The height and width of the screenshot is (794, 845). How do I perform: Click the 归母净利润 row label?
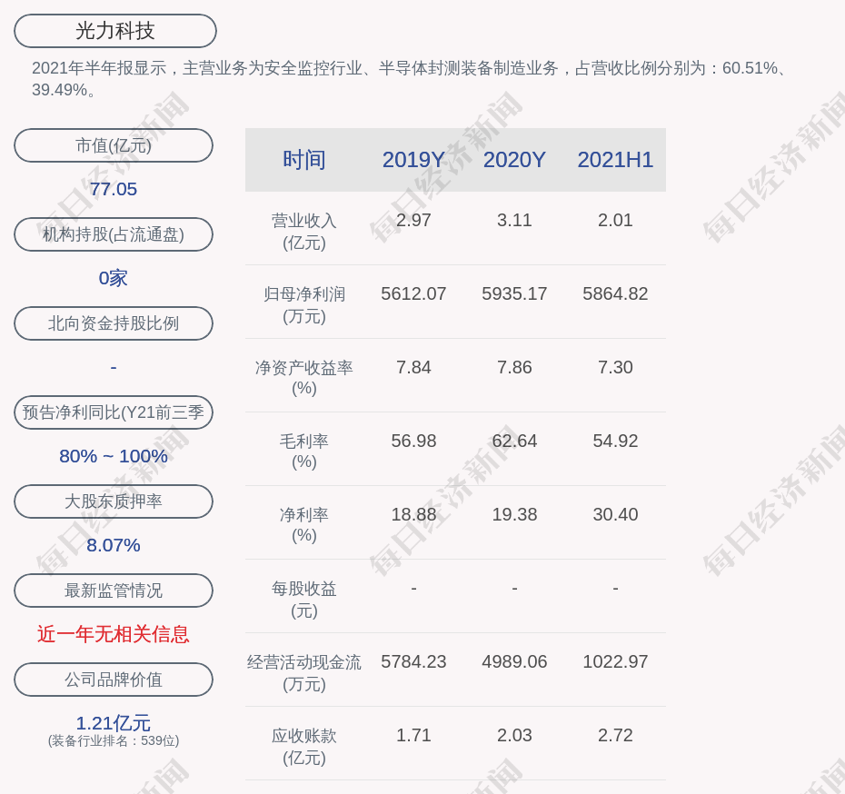pyautogui.click(x=303, y=304)
